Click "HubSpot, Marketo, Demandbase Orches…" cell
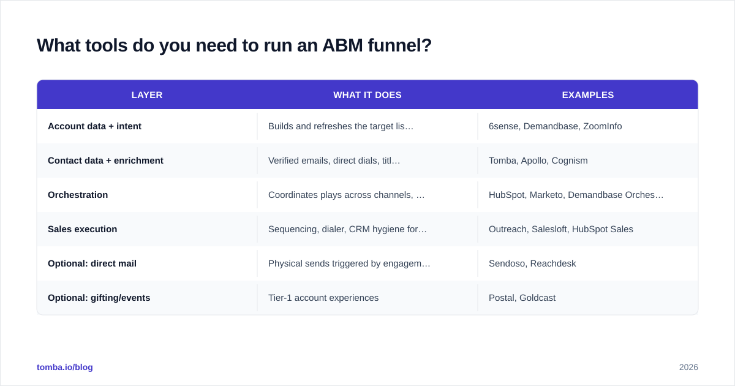Viewport: 735px width, 386px height. [588, 195]
